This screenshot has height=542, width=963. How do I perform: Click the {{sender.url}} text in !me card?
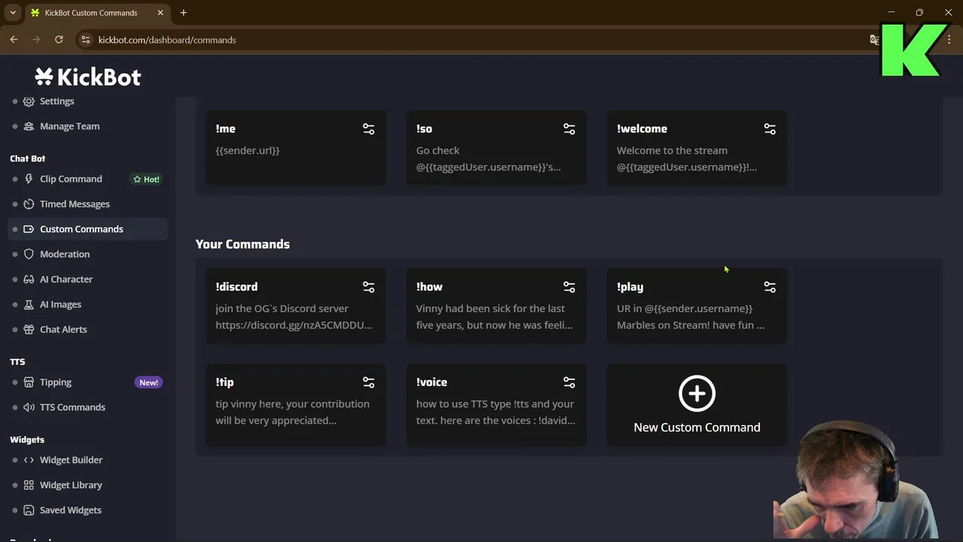248,151
